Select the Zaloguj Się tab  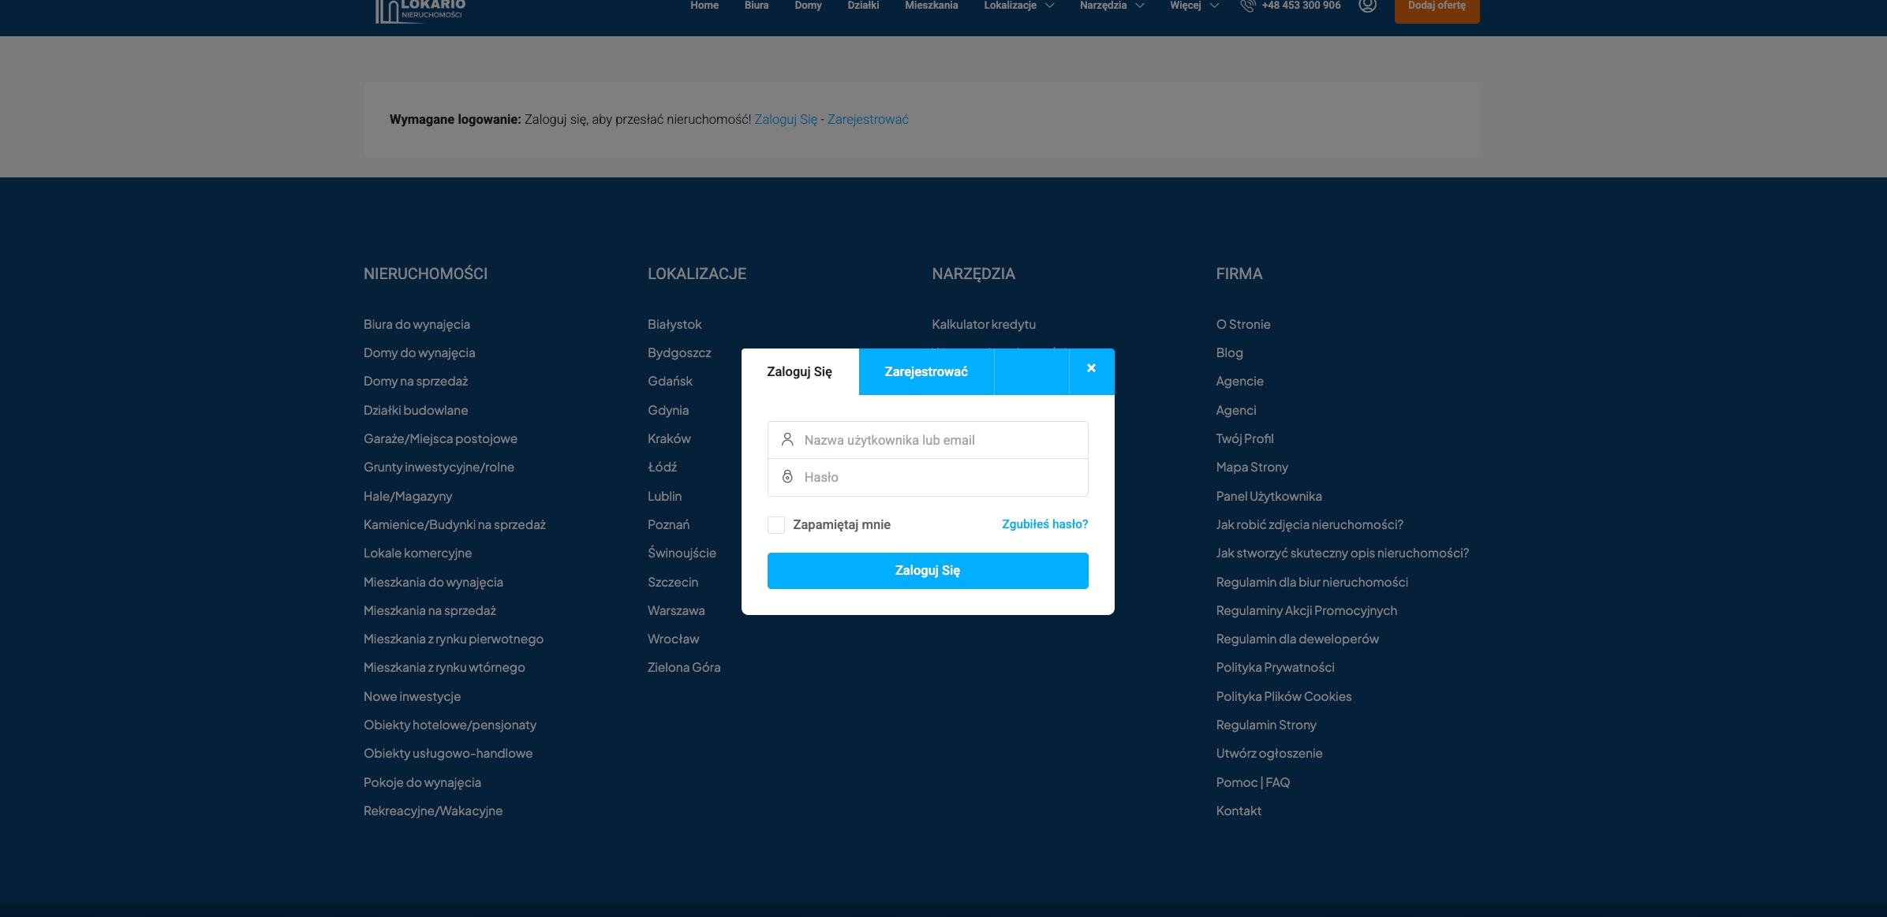pos(799,371)
